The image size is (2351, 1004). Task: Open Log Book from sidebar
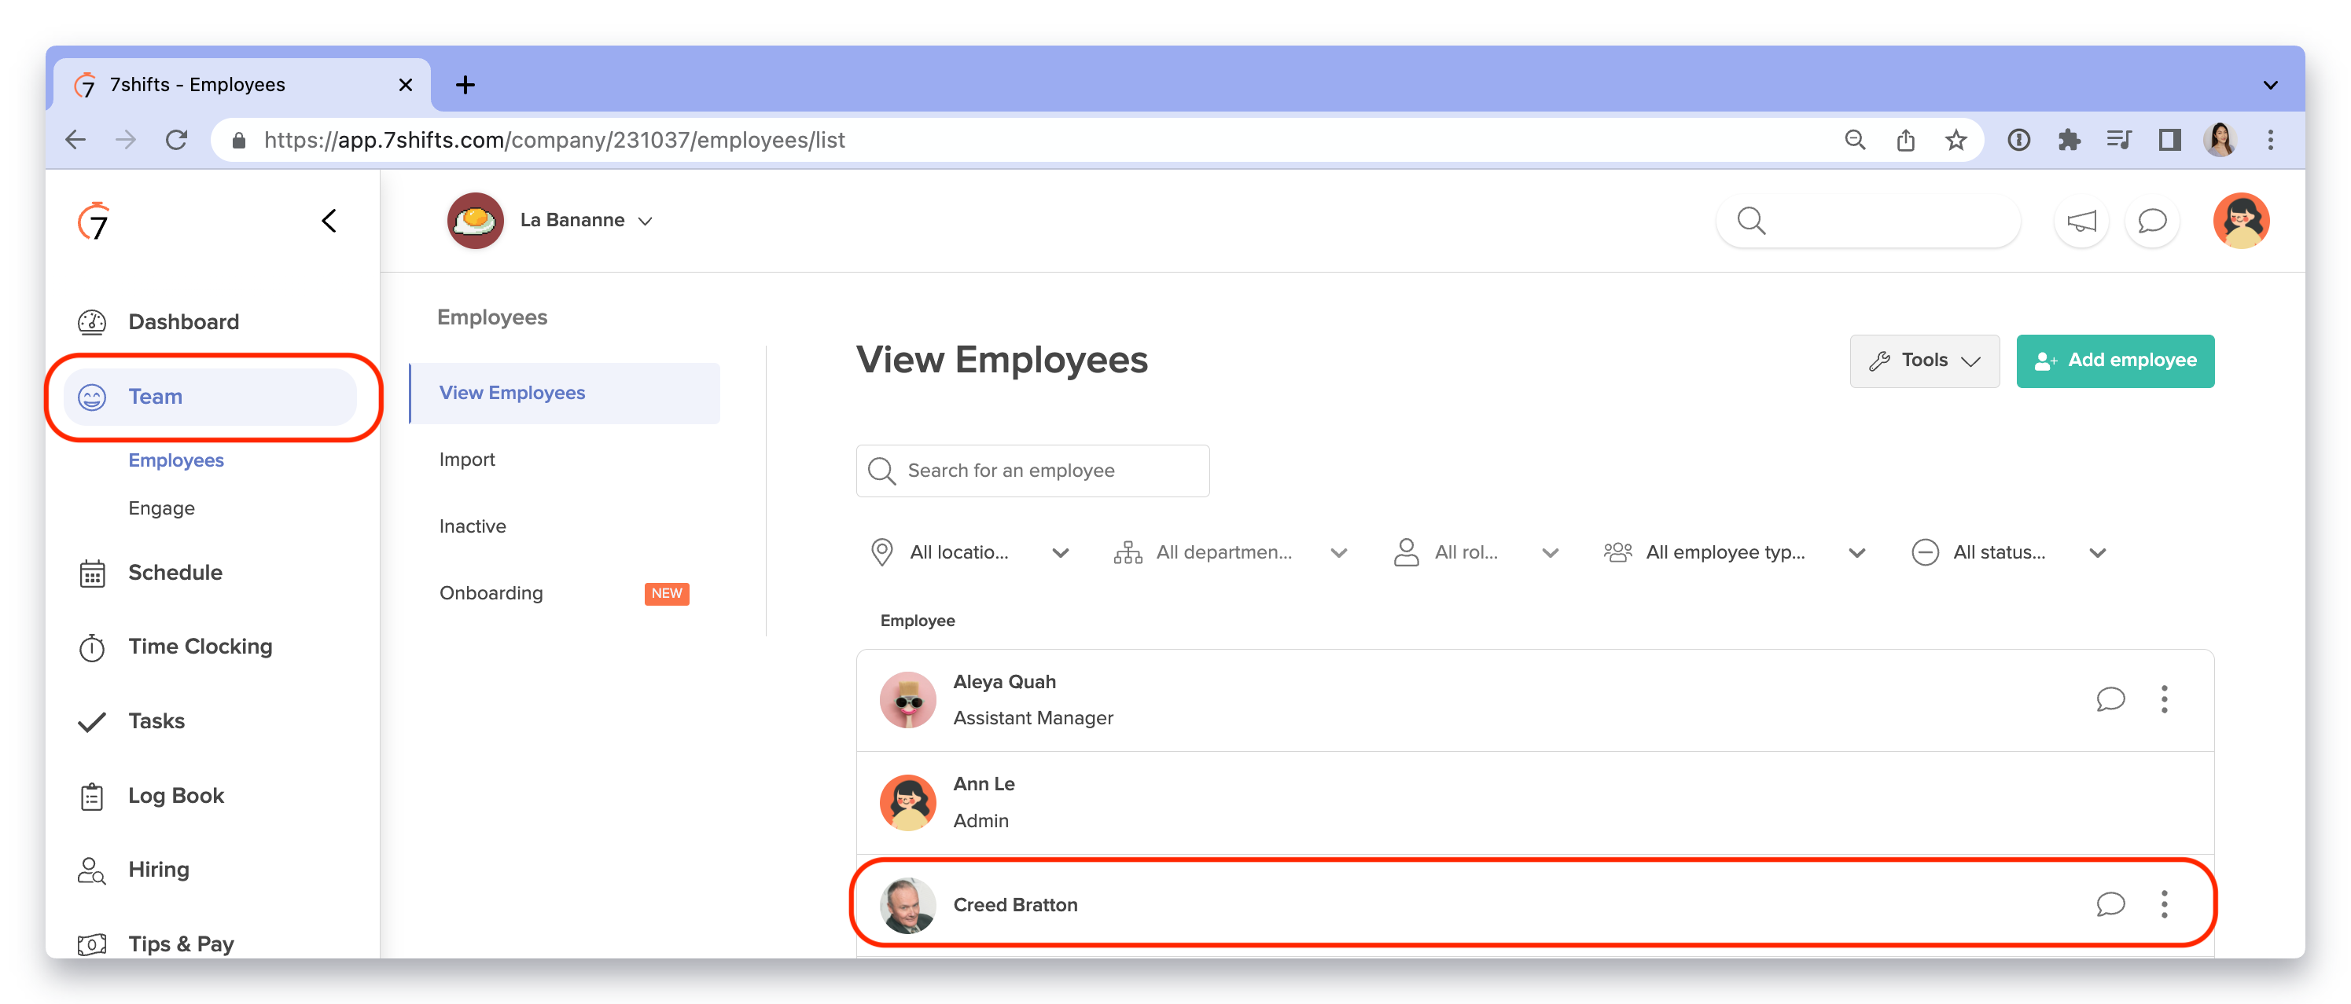coord(176,796)
